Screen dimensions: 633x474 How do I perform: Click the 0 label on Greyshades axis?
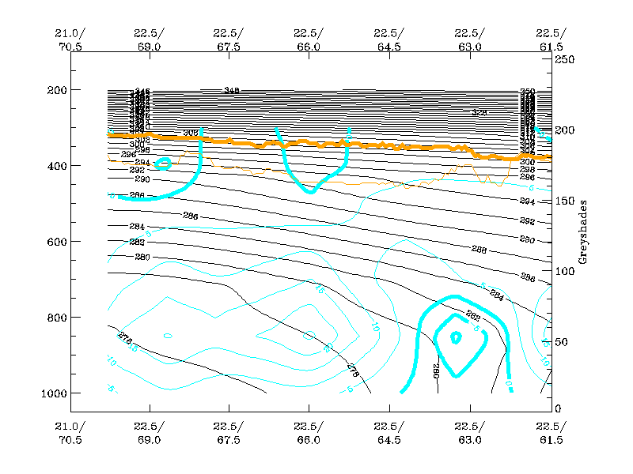[x=559, y=408]
